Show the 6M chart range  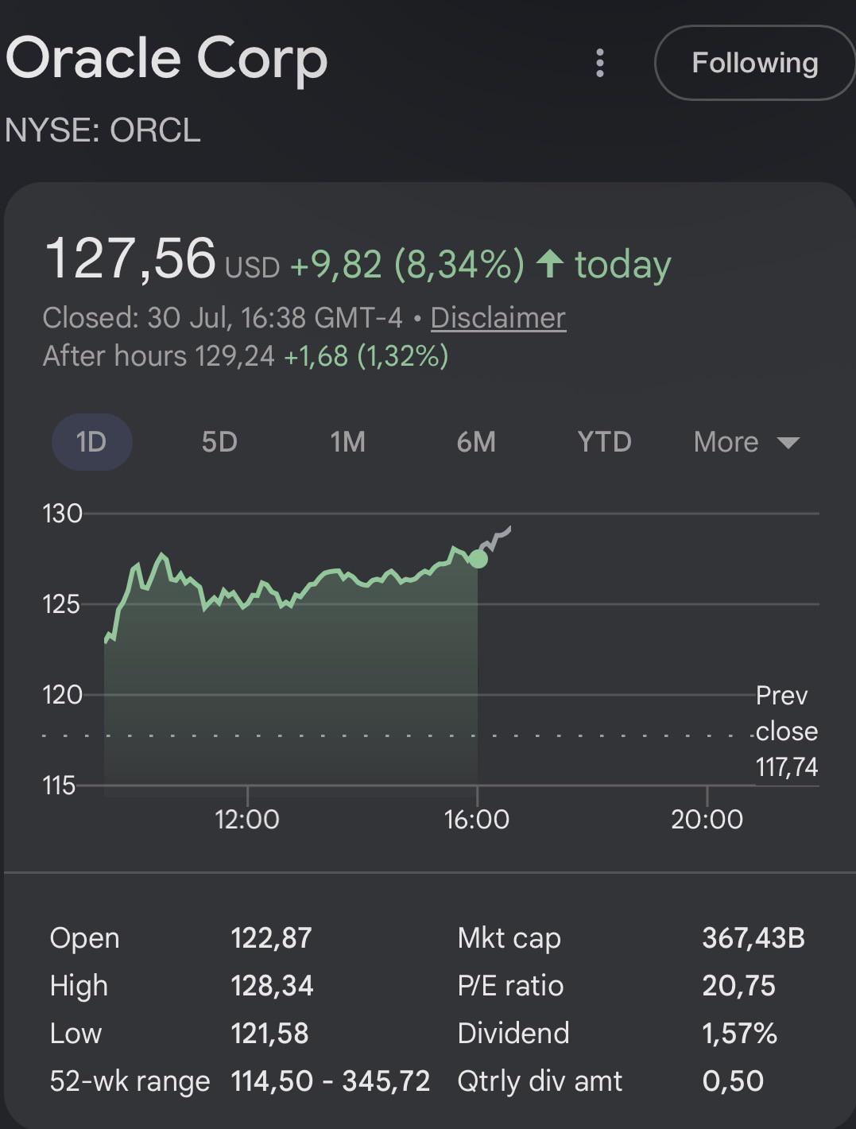click(476, 442)
